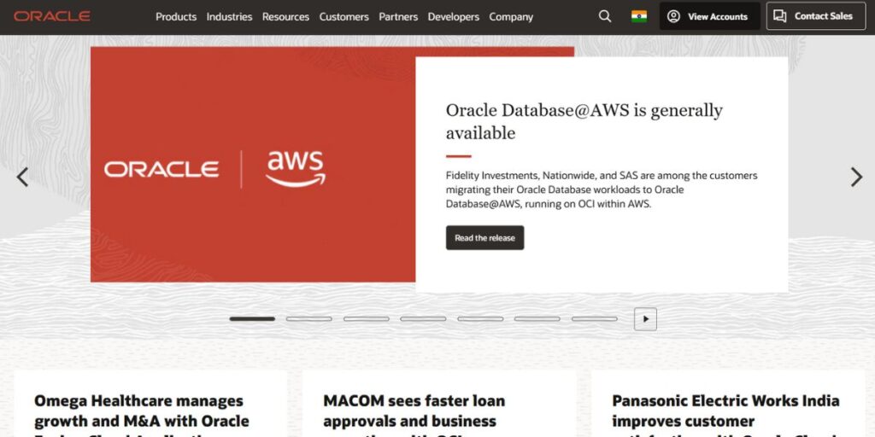This screenshot has width=875, height=437.
Task: Click the Contact Sales button
Action: [x=816, y=16]
